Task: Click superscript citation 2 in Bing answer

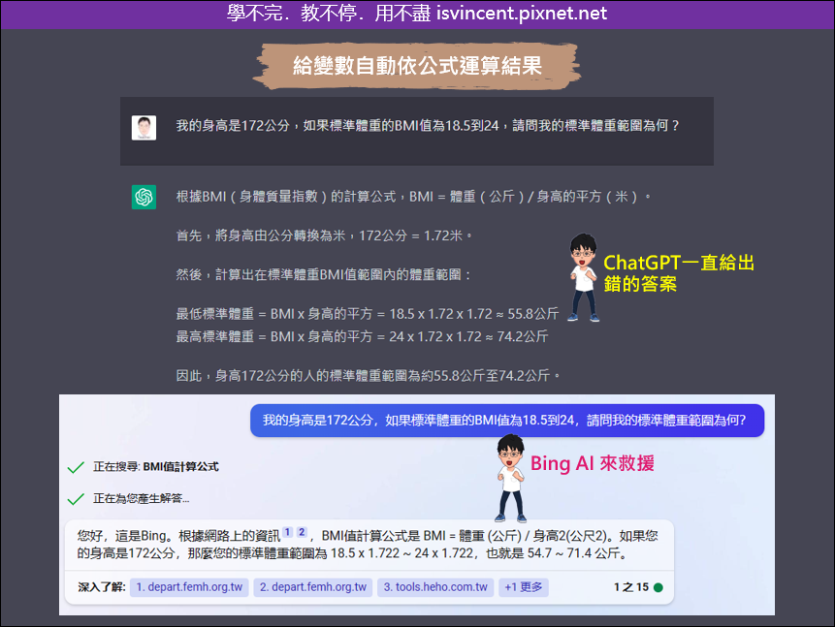Action: pyautogui.click(x=302, y=532)
